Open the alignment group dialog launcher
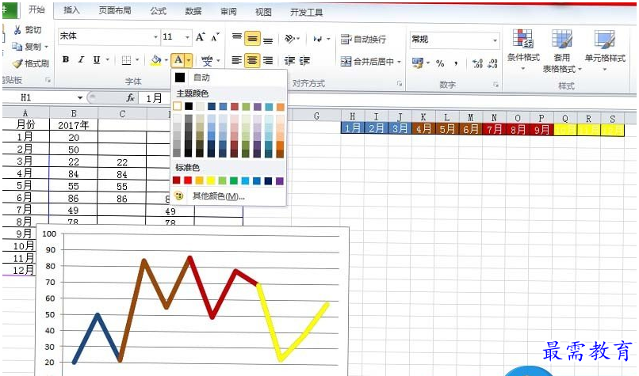Viewport: 639px width, 376px height. pos(399,83)
